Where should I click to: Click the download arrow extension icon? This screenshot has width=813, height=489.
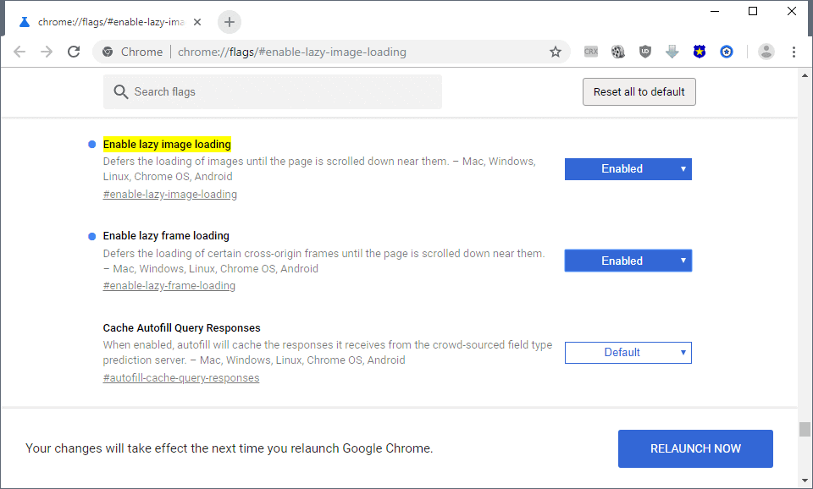point(672,52)
